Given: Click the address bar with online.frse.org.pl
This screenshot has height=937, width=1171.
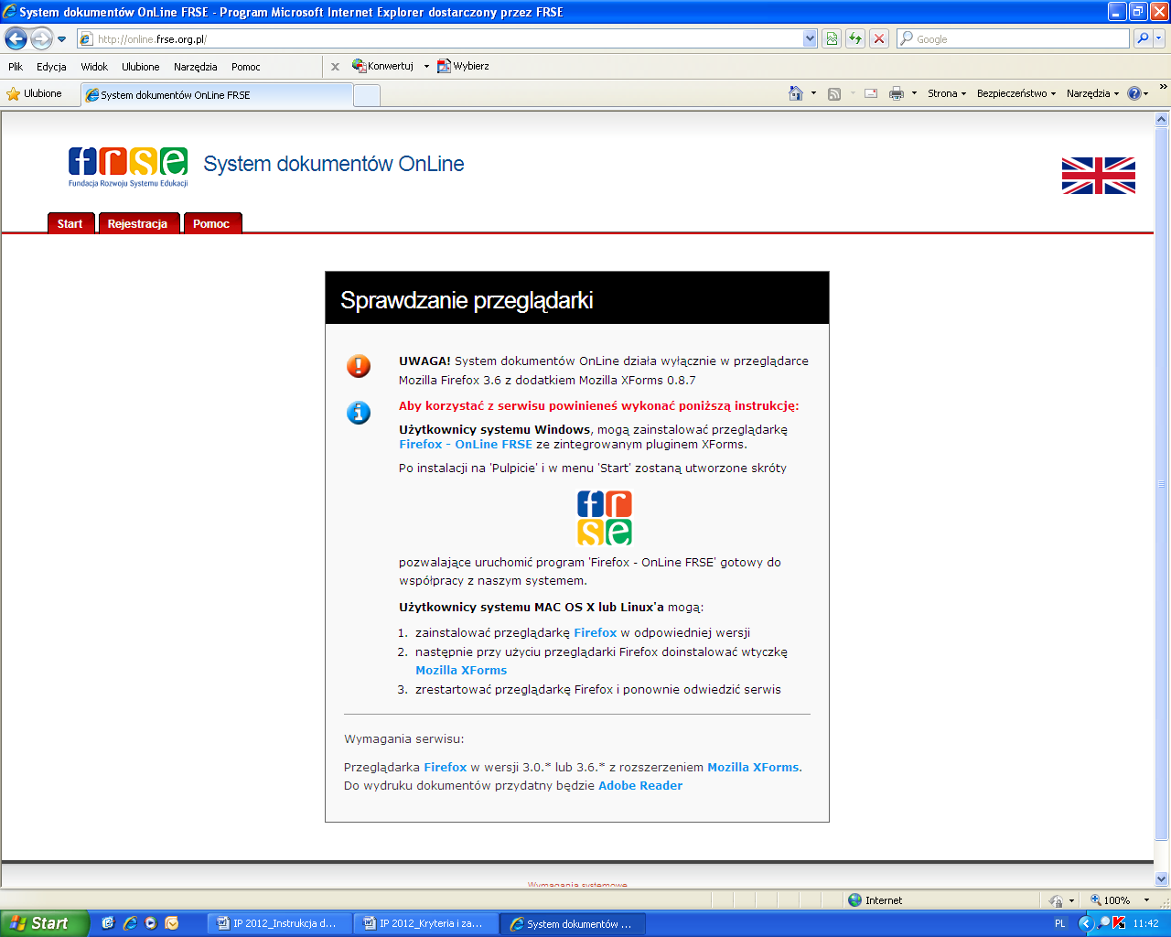Looking at the screenshot, I should (x=440, y=38).
